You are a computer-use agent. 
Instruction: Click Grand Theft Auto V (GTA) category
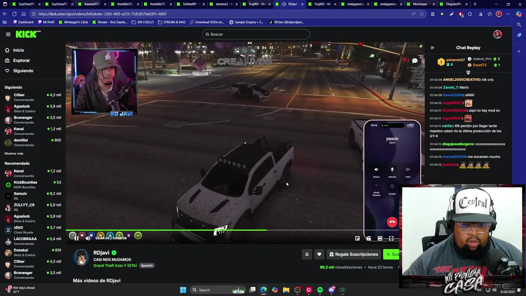pos(115,266)
